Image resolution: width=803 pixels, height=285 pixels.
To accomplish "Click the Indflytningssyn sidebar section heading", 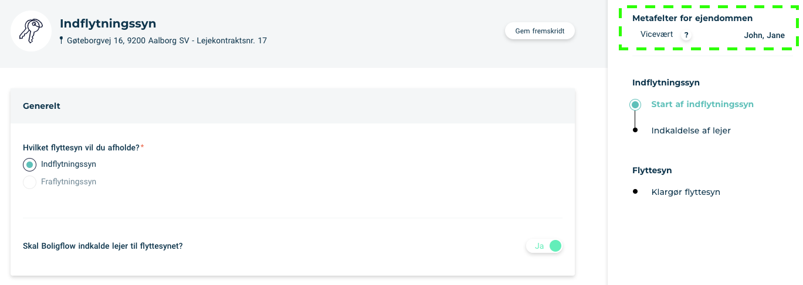I will point(666,83).
